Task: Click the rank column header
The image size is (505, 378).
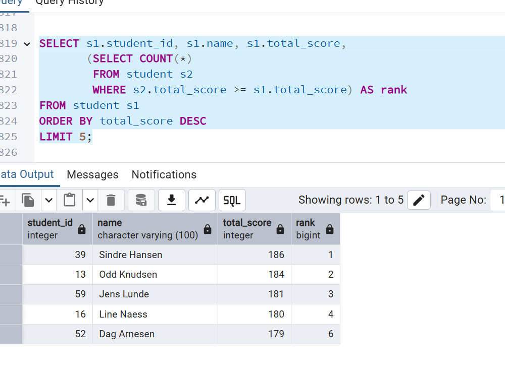Action: point(316,229)
